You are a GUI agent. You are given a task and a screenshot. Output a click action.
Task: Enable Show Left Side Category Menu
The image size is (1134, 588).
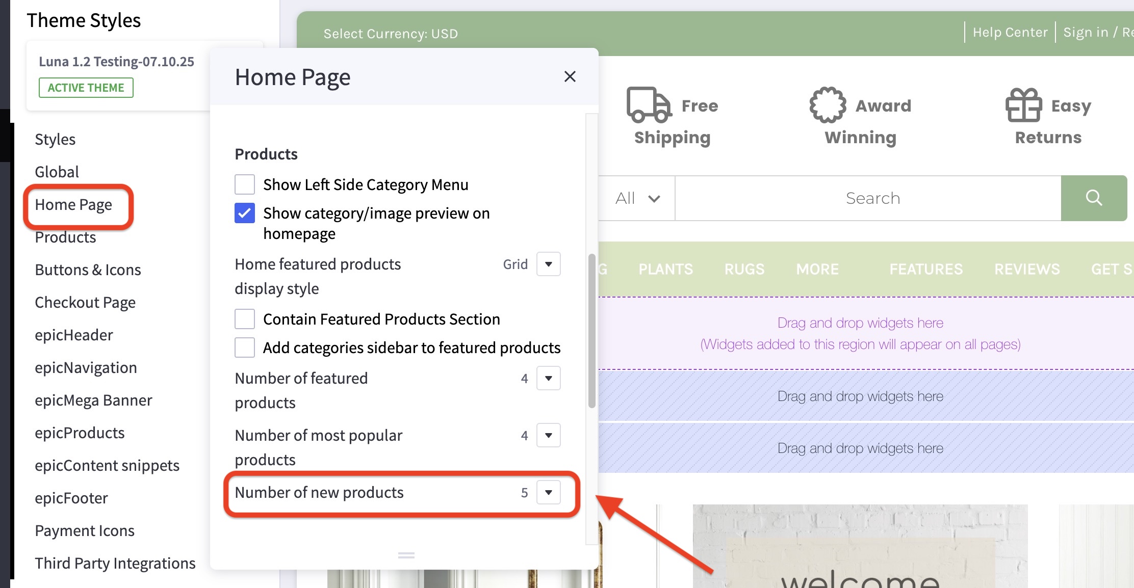(244, 184)
